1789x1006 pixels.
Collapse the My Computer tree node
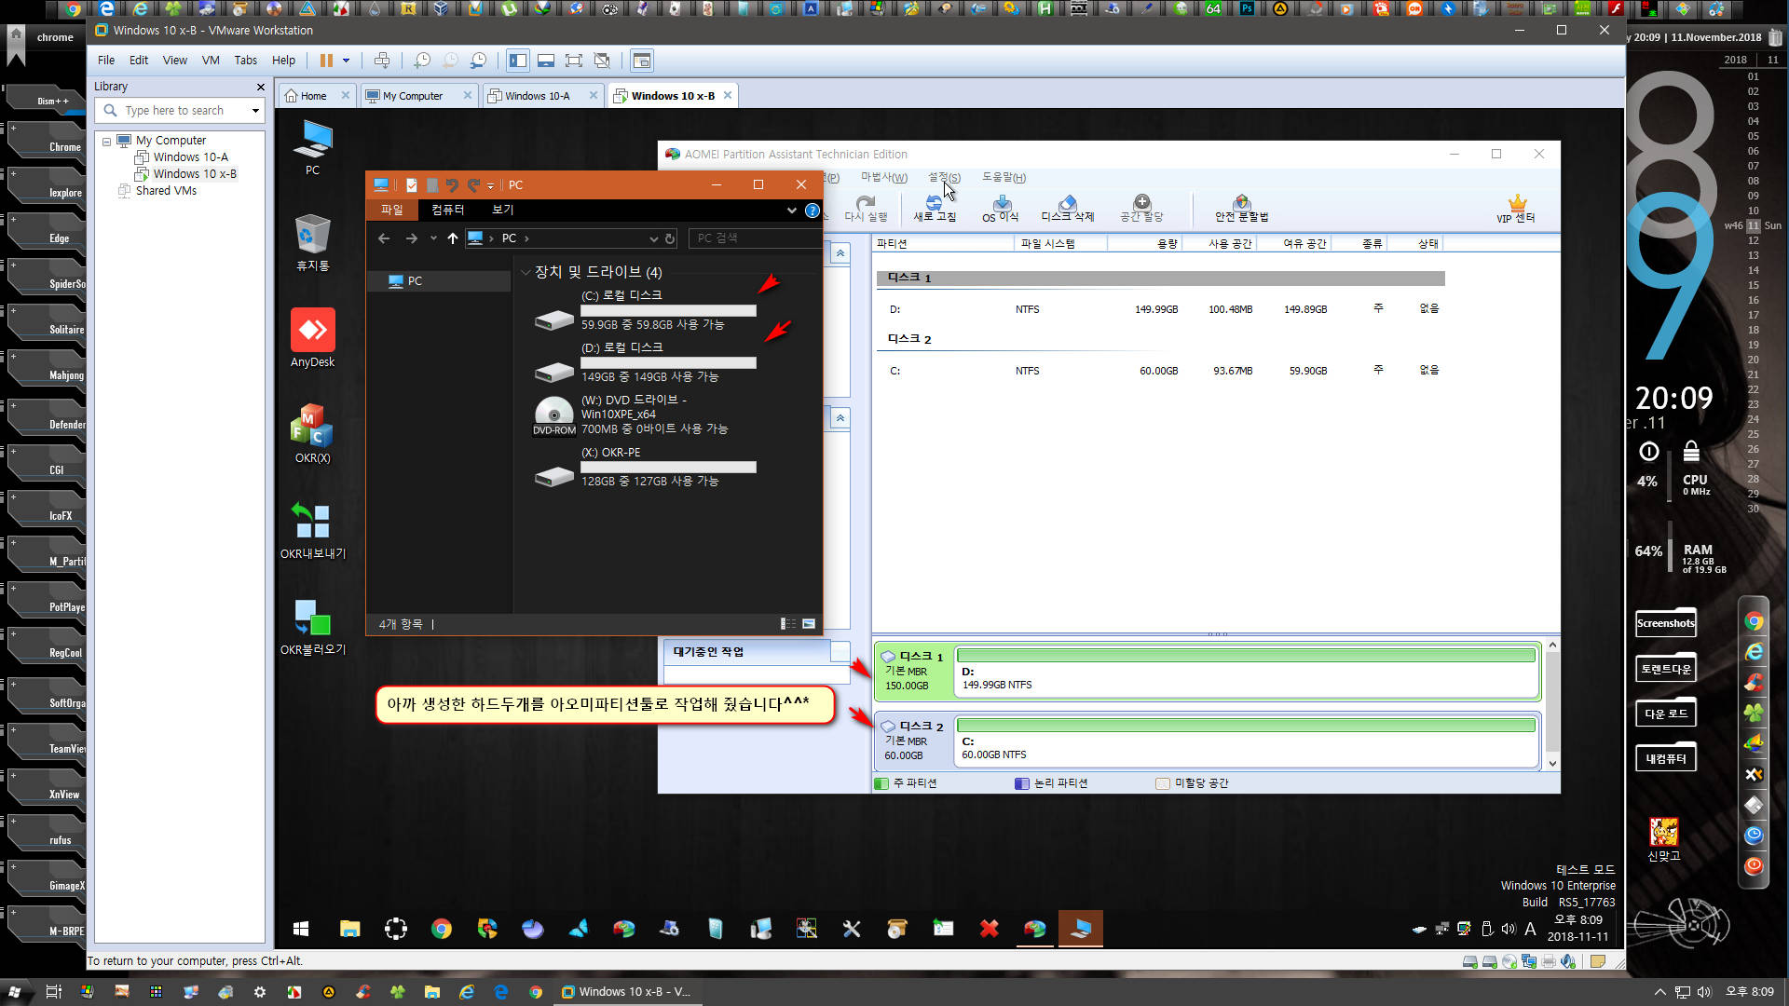pos(106,141)
